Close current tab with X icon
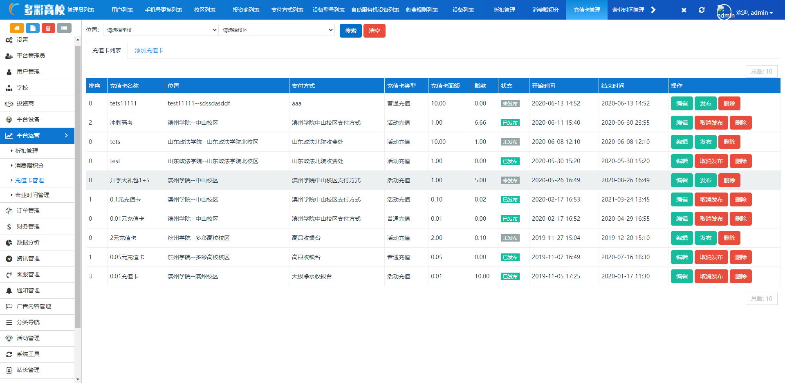Image resolution: width=785 pixels, height=383 pixels. click(x=684, y=10)
